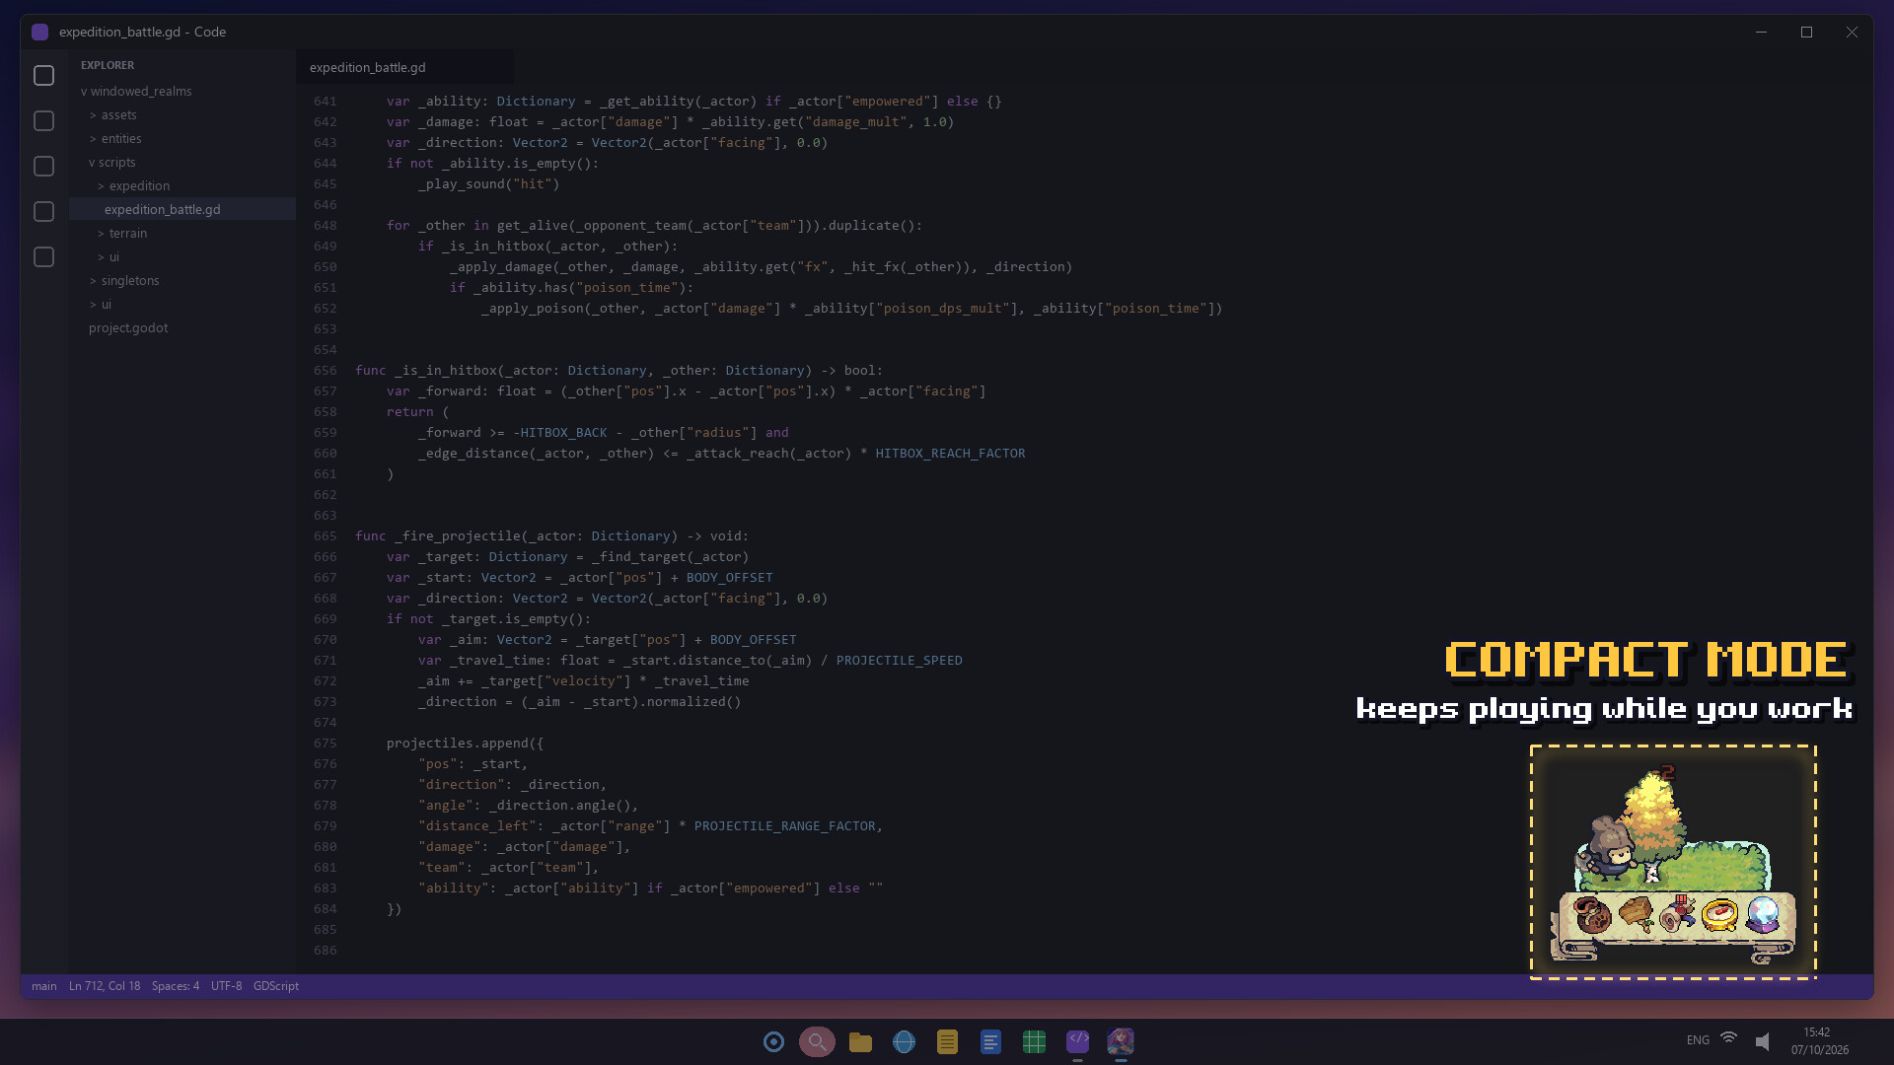Screen dimensions: 1894x1065
Task: Open the golden compass icon in game widget
Action: click(1719, 915)
